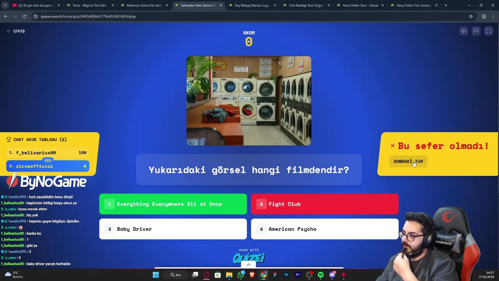Open the Windows Start menu

coord(156,275)
